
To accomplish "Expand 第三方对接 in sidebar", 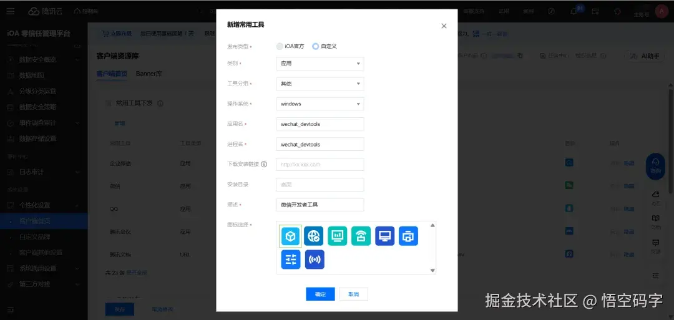I will pos(44,284).
